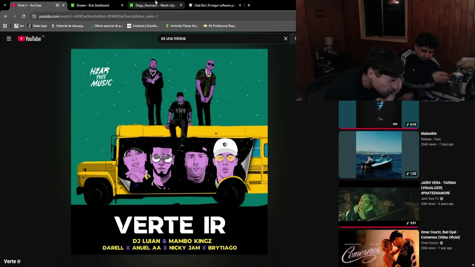
Task: Click the "Verte Ir" video title below the player
Action: point(12,261)
